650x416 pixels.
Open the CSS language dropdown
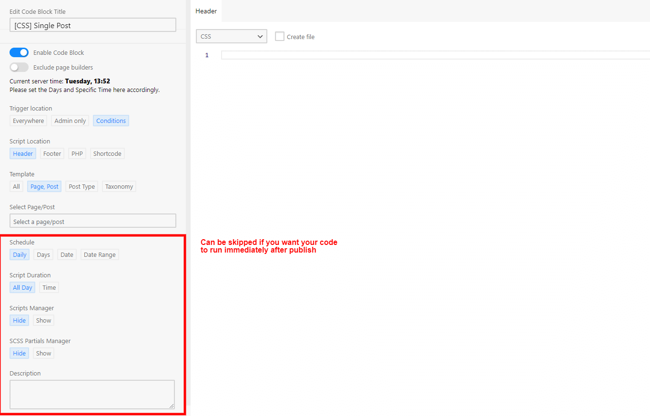tap(231, 37)
